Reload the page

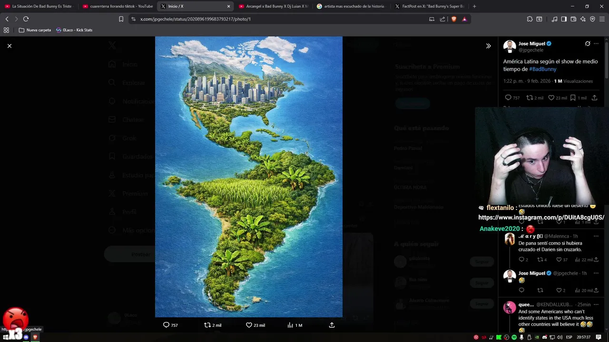click(x=26, y=19)
